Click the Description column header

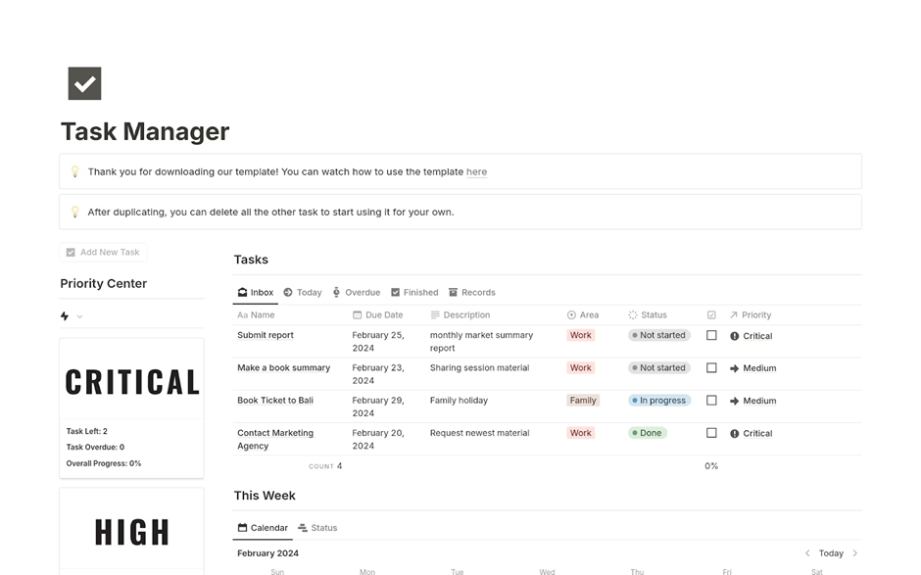(460, 314)
